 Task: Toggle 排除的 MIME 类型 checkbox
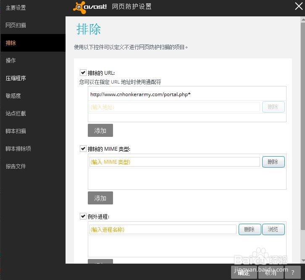(x=83, y=149)
